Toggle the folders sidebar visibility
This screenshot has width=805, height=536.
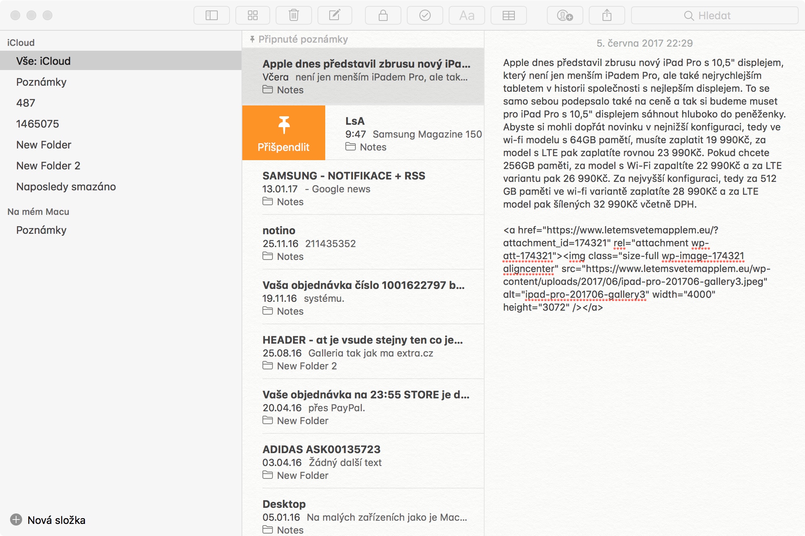click(211, 16)
